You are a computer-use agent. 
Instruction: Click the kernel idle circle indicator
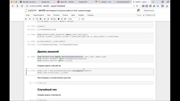point(154,15)
